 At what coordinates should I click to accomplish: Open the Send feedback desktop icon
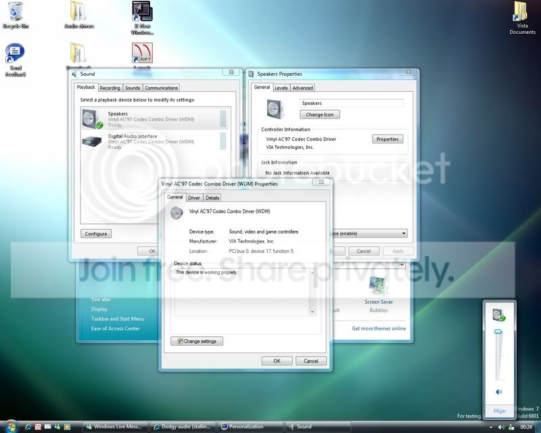click(x=15, y=53)
